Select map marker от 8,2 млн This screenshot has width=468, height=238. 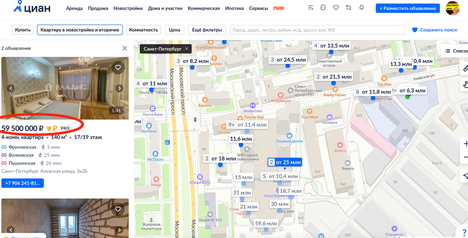coord(192,61)
